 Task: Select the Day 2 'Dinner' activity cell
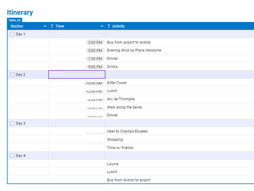(180, 115)
